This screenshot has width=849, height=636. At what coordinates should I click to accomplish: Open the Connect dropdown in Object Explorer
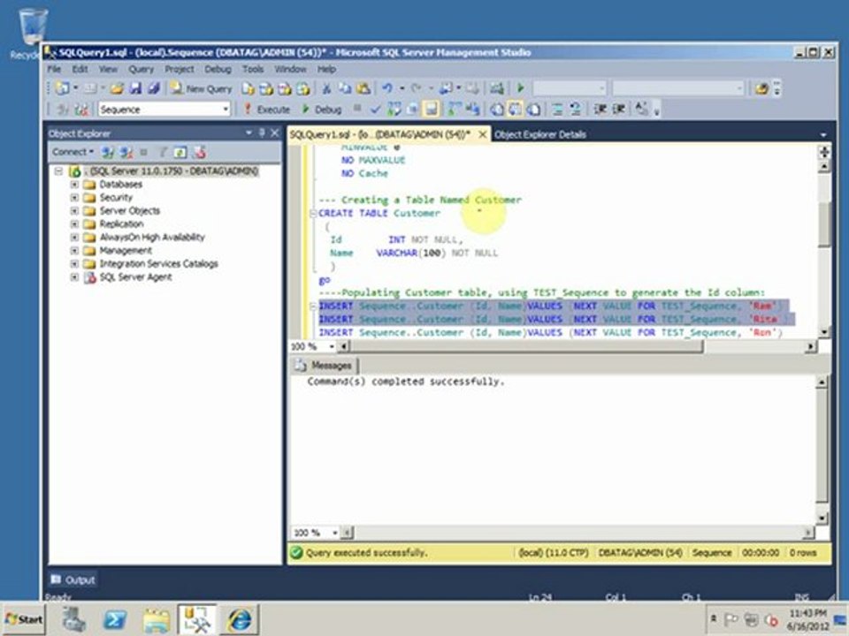pyautogui.click(x=73, y=152)
